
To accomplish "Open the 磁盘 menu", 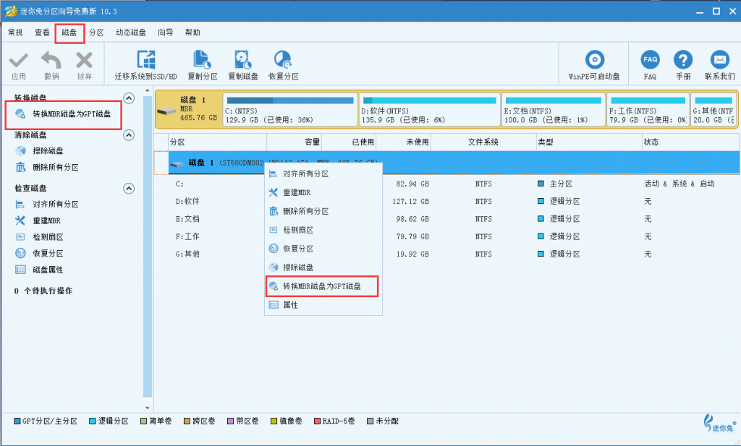I will (x=69, y=33).
